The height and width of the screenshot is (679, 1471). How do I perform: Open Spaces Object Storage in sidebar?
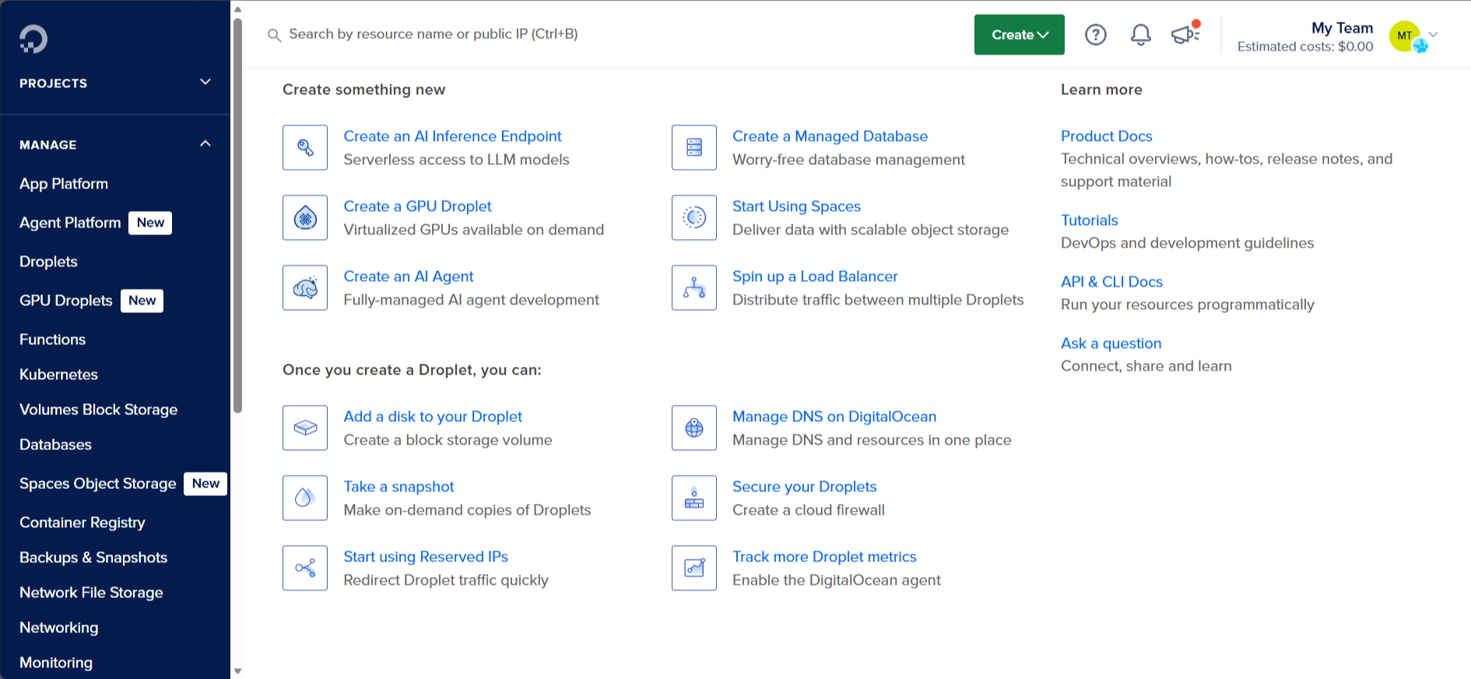click(x=98, y=484)
